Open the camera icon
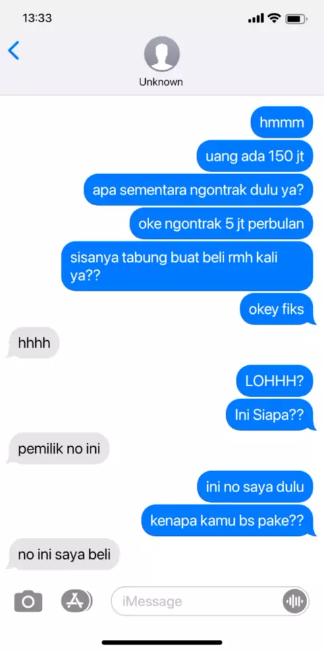324x652 pixels. tap(28, 601)
